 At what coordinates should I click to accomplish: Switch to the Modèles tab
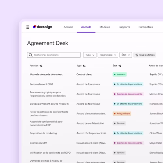(105, 27)
